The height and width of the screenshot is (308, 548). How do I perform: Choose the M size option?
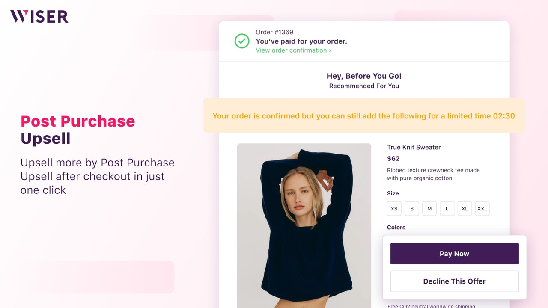pyautogui.click(x=429, y=208)
